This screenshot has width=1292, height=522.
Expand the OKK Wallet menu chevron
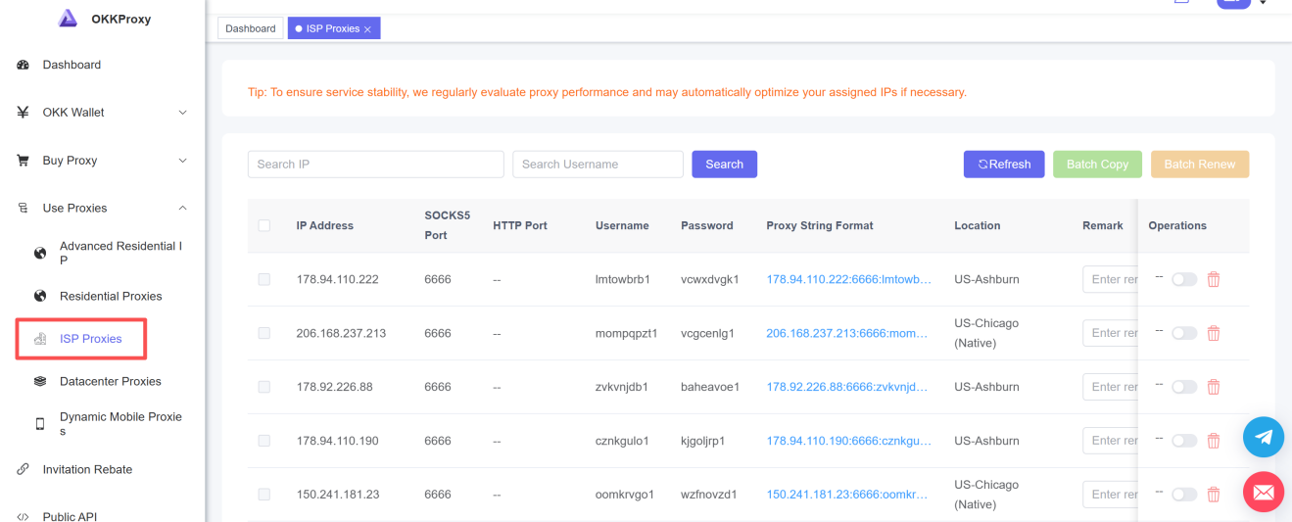(182, 113)
